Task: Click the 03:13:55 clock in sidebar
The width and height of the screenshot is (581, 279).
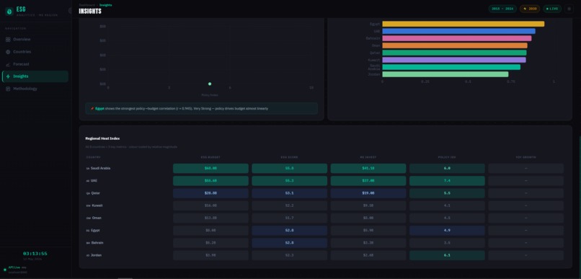Action: coord(35,254)
